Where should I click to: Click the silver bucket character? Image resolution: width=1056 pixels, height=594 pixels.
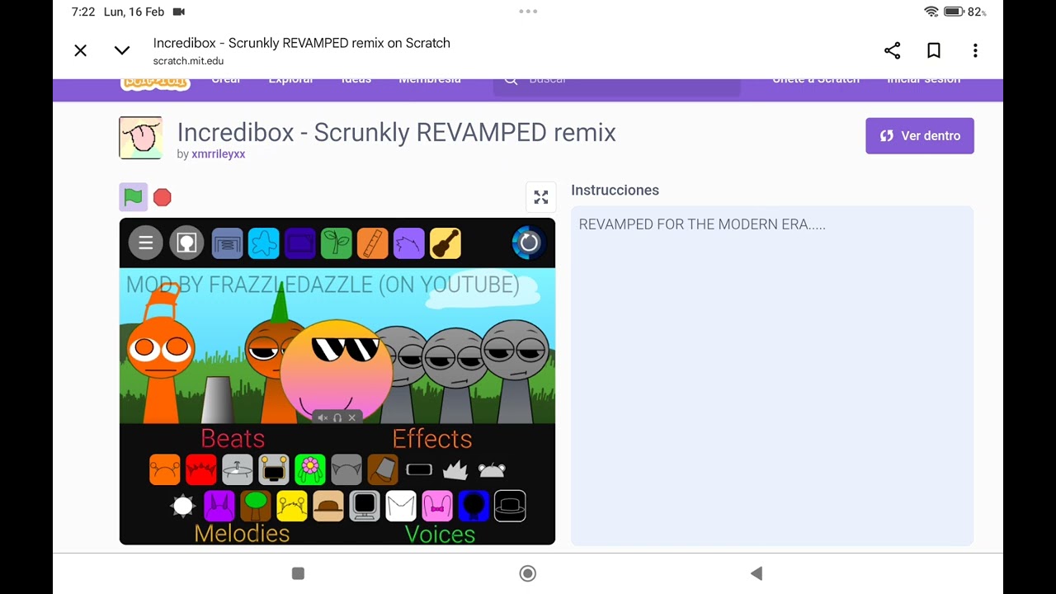[x=218, y=400]
